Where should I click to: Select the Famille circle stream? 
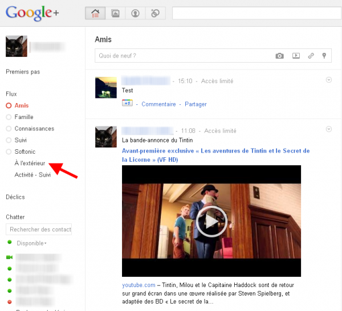24,117
